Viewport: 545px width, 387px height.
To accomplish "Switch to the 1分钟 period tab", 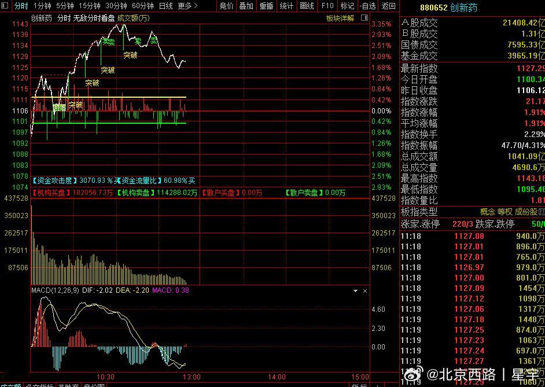I will (x=42, y=6).
